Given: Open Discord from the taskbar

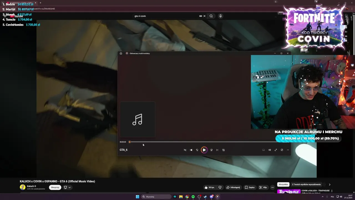Looking at the screenshot, I should [211, 197].
